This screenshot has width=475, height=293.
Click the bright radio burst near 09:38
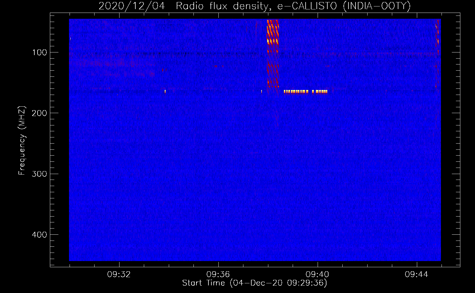273,54
